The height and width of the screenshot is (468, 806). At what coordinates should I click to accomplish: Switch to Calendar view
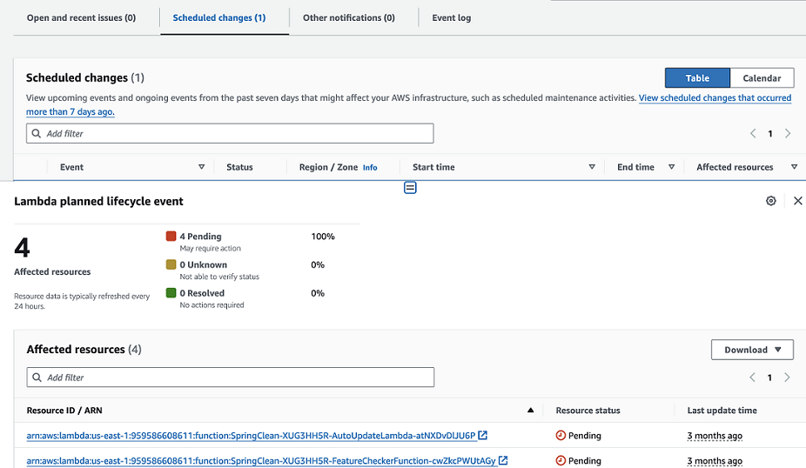[762, 78]
